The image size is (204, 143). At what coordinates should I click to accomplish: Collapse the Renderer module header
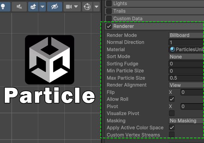pyautogui.click(x=124, y=26)
